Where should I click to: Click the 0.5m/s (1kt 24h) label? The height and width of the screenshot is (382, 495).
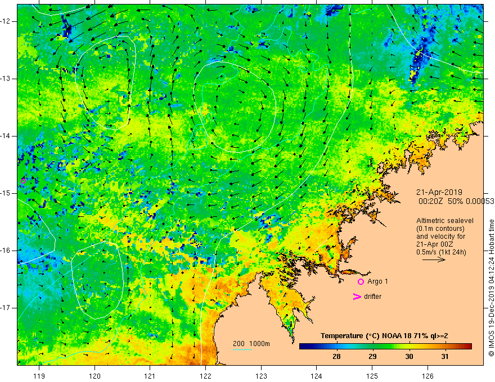coord(441,252)
